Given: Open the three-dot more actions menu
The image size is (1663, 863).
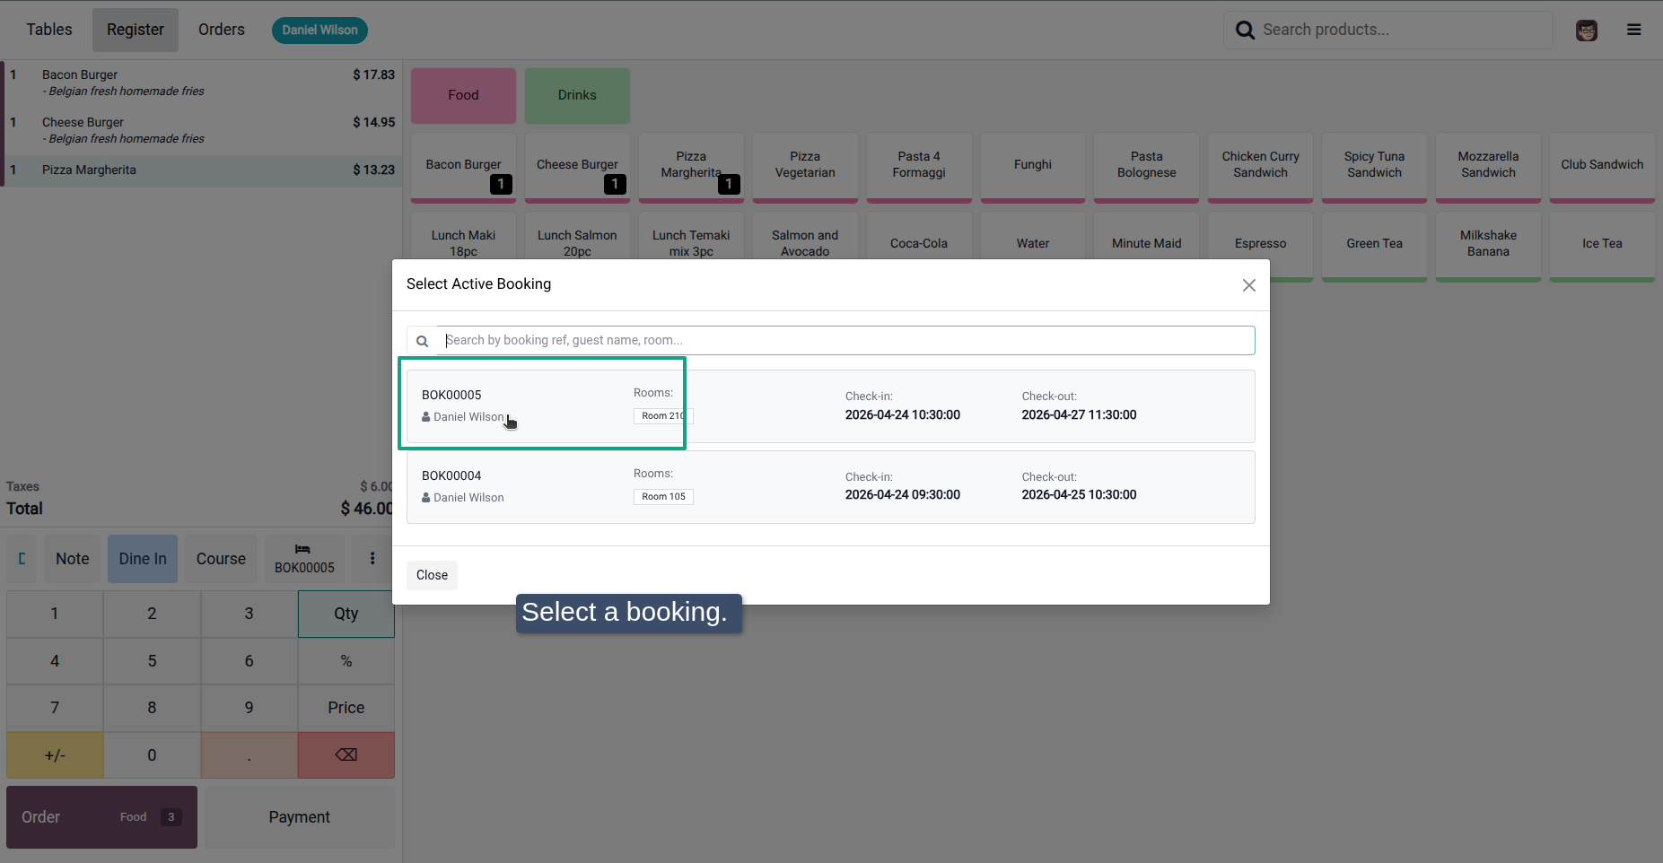Looking at the screenshot, I should click(372, 559).
